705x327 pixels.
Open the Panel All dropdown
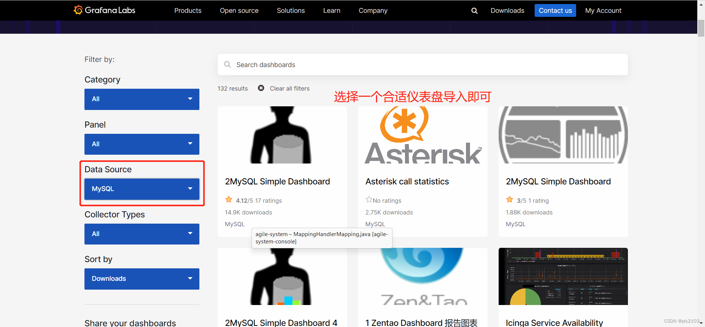coord(142,144)
